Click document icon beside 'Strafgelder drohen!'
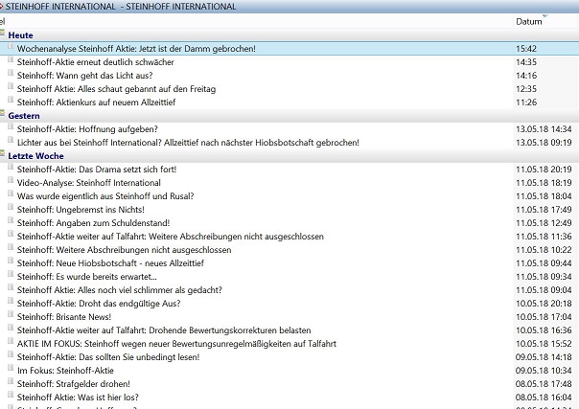This screenshot has height=409, width=579. click(11, 382)
